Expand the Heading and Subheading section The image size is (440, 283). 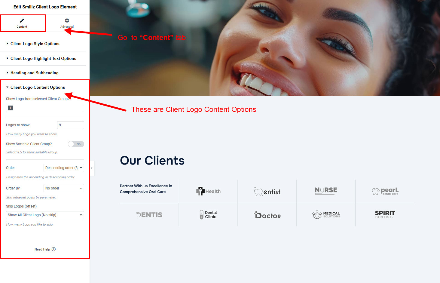click(35, 73)
